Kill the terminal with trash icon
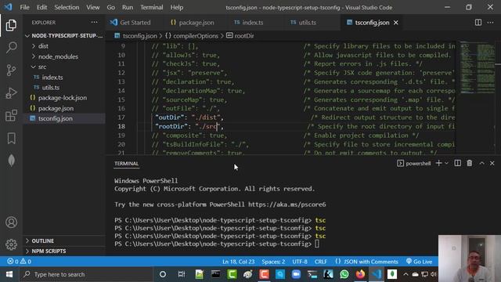The width and height of the screenshot is (501, 282). [470, 163]
